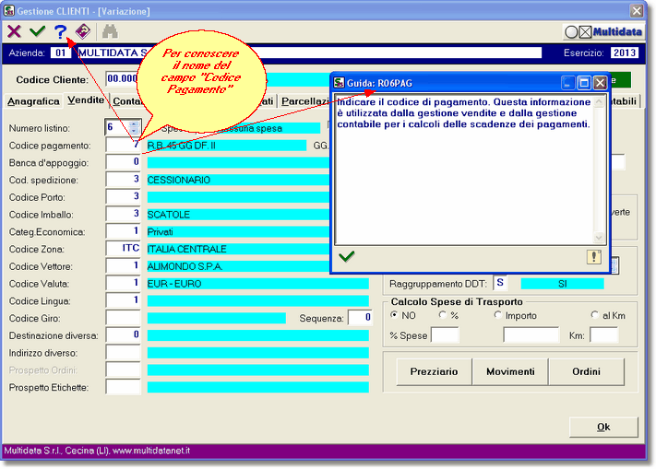This screenshot has height=469, width=656.
Task: Click the red X cancel icon in toolbar
Action: pos(14,31)
